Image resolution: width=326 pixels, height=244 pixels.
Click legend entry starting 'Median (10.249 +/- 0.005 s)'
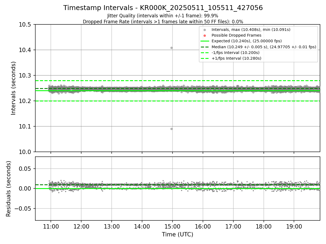click(264, 47)
